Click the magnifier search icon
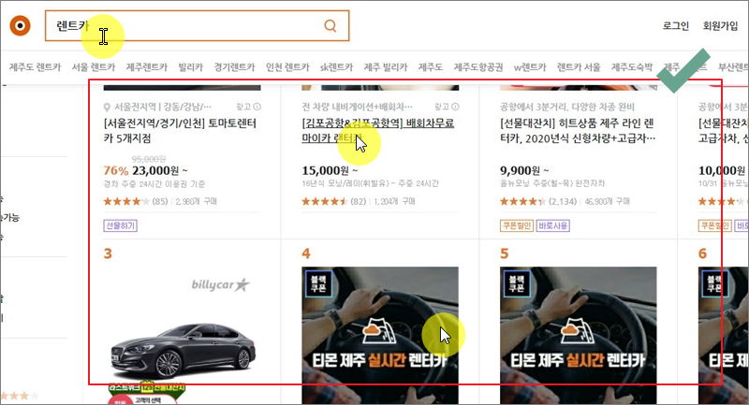749x405 pixels. pos(330,26)
